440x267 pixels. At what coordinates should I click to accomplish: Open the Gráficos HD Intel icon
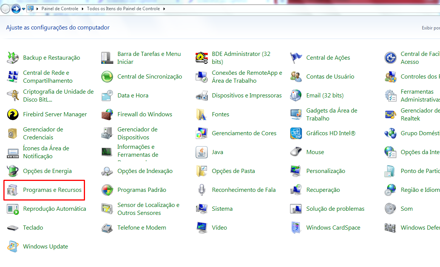point(296,133)
